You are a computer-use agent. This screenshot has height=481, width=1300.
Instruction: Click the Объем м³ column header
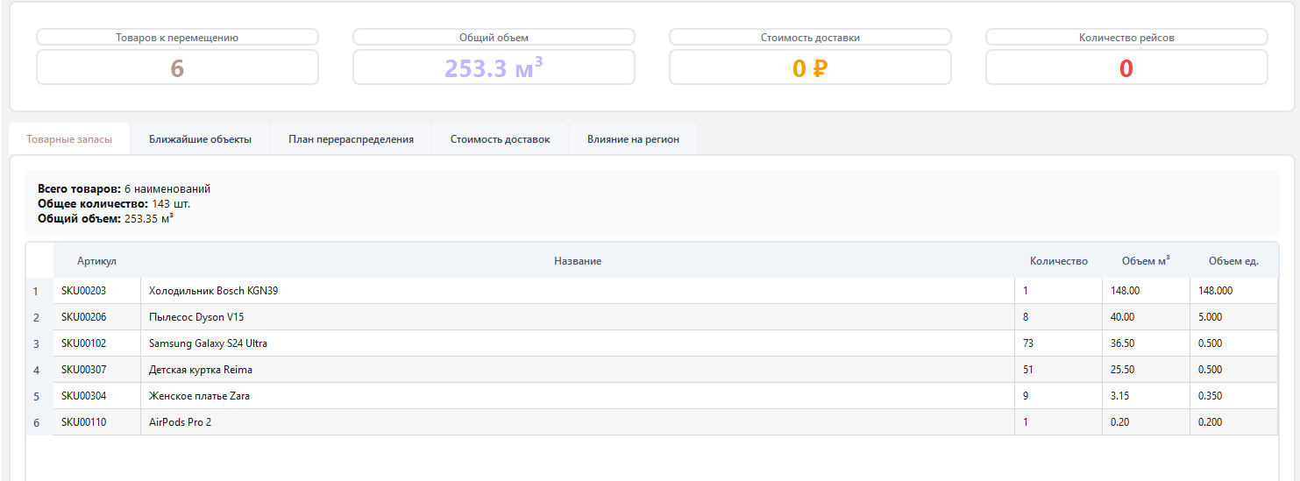click(x=1145, y=261)
